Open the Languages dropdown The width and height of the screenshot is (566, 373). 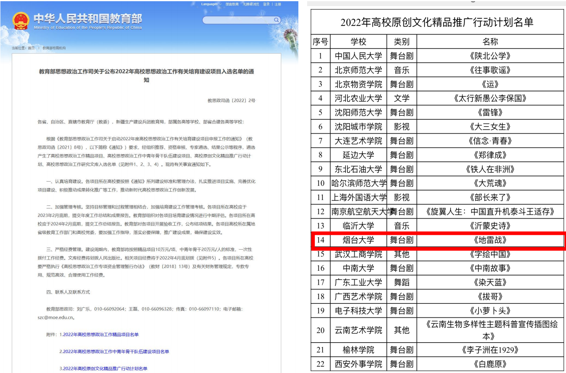point(211,4)
